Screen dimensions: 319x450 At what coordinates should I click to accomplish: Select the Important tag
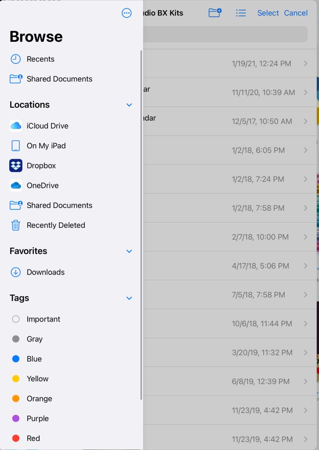(x=43, y=319)
